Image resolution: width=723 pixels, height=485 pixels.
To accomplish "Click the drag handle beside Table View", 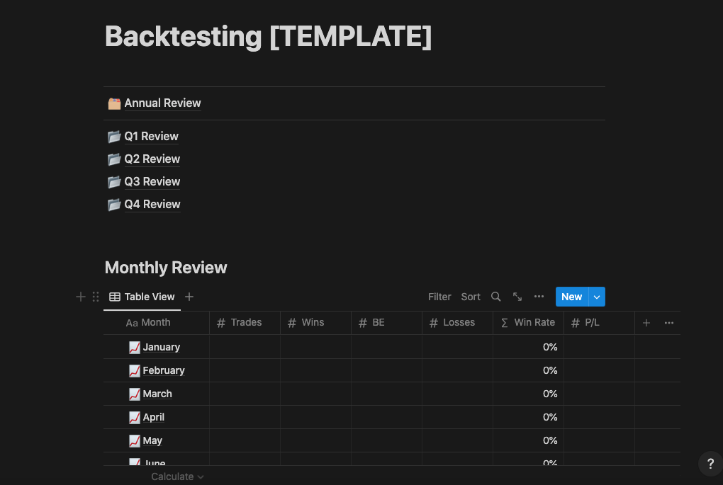I will click(96, 297).
